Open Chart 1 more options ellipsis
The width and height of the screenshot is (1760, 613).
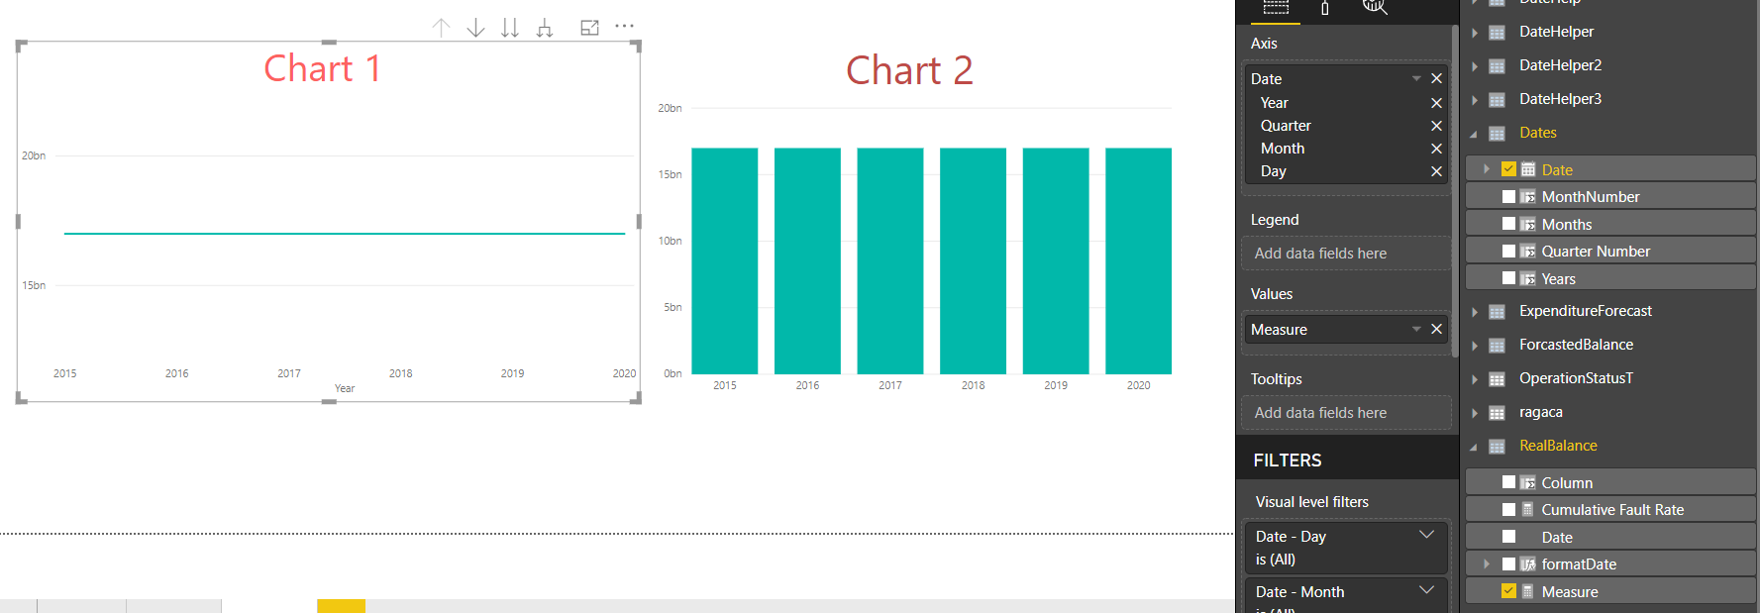624,27
